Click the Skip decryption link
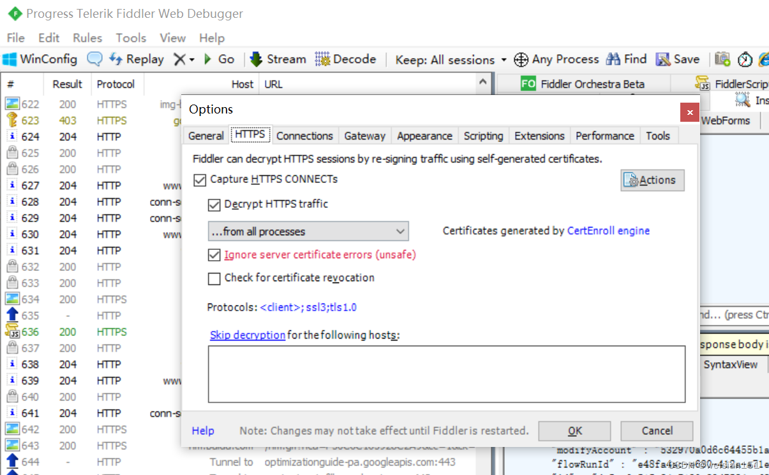The width and height of the screenshot is (769, 475). pyautogui.click(x=248, y=335)
